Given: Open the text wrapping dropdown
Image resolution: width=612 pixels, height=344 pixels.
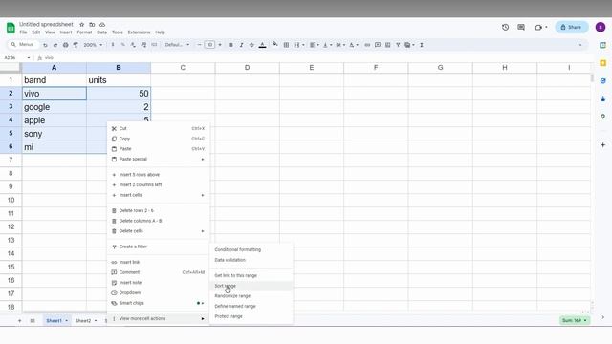Looking at the screenshot, I should [340, 45].
